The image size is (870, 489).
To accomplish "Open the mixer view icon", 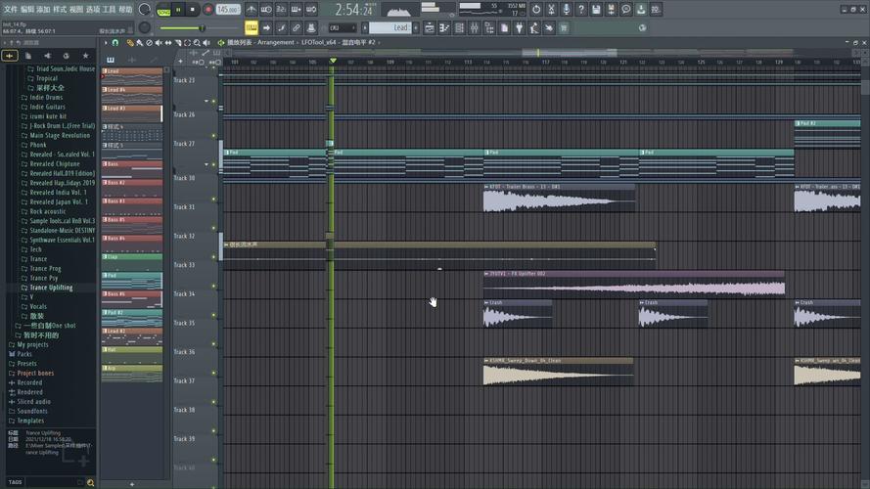I will (475, 27).
